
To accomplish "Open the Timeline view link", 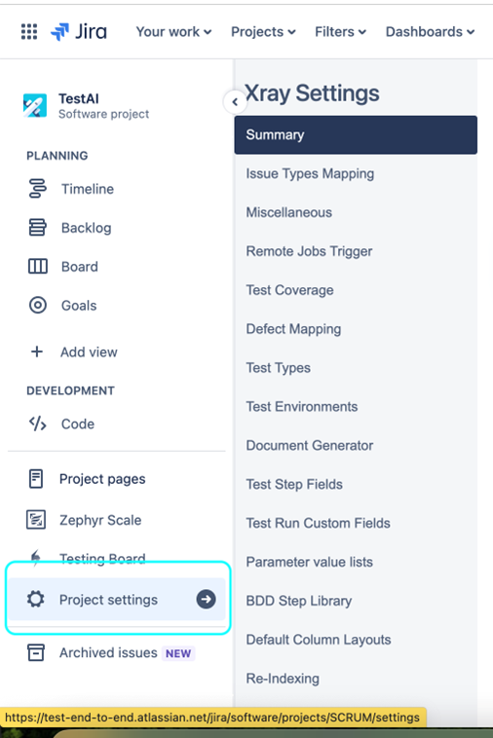I will (x=88, y=189).
